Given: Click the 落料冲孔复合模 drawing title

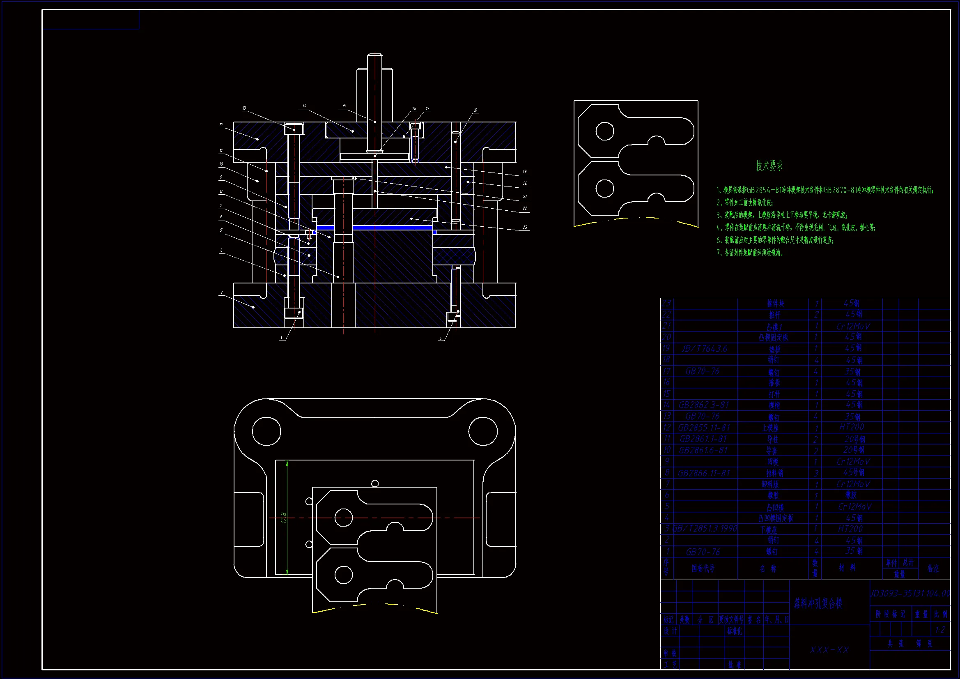Looking at the screenshot, I should click(818, 603).
